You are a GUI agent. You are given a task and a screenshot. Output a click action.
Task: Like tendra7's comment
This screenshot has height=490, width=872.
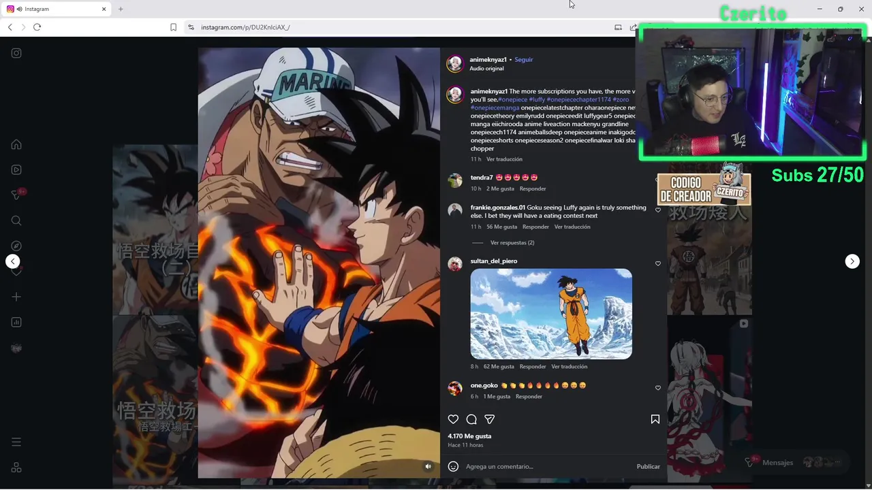[658, 180]
